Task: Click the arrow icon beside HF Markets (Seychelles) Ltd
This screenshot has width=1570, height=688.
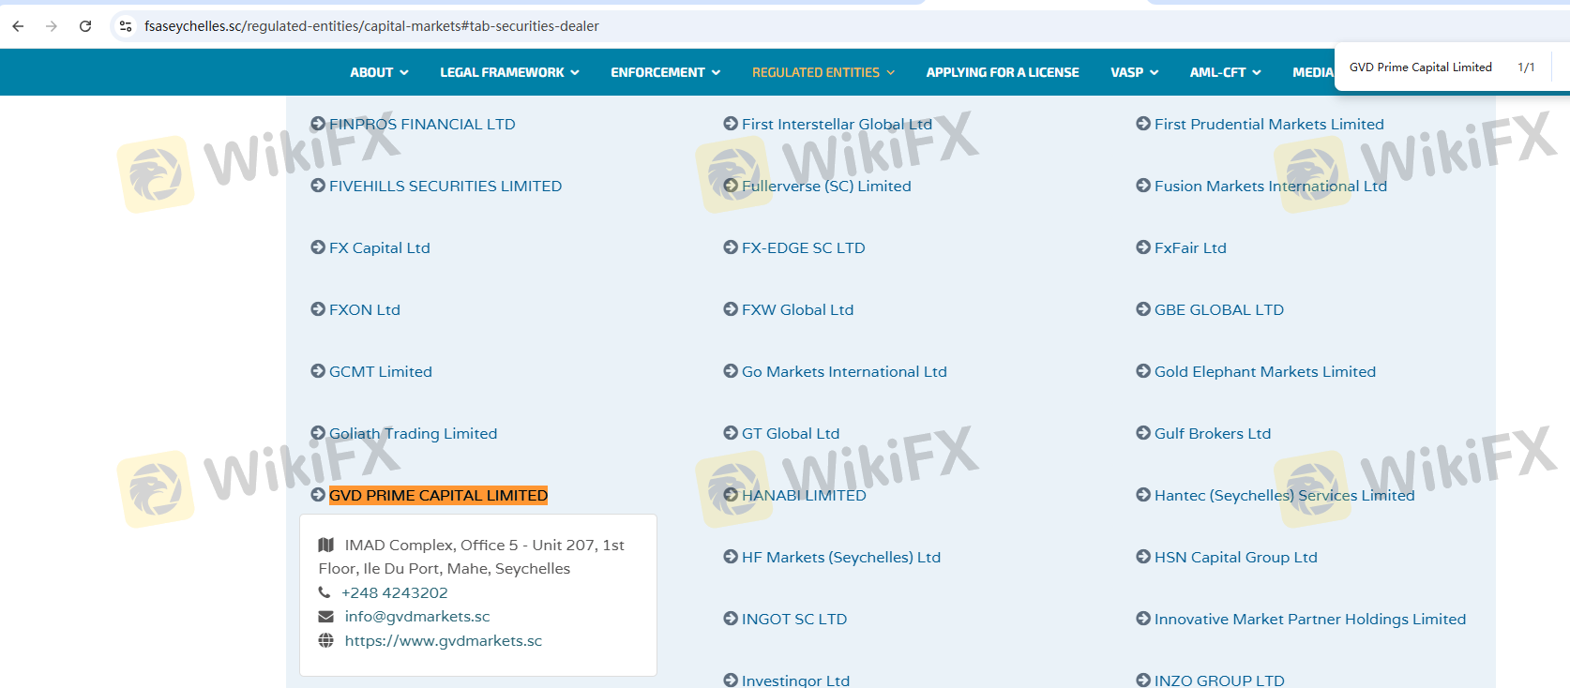Action: tap(731, 557)
